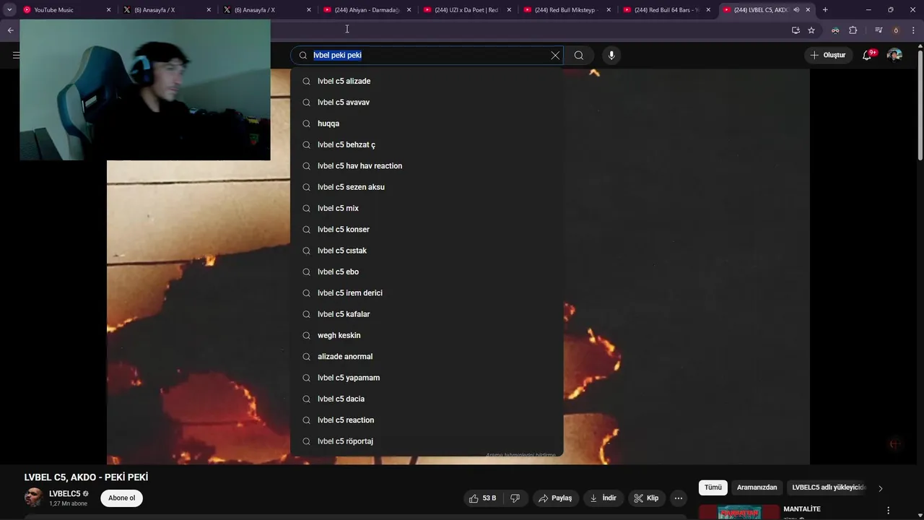The height and width of the screenshot is (520, 924).
Task: Like the video with thumbs up
Action: coord(483,498)
